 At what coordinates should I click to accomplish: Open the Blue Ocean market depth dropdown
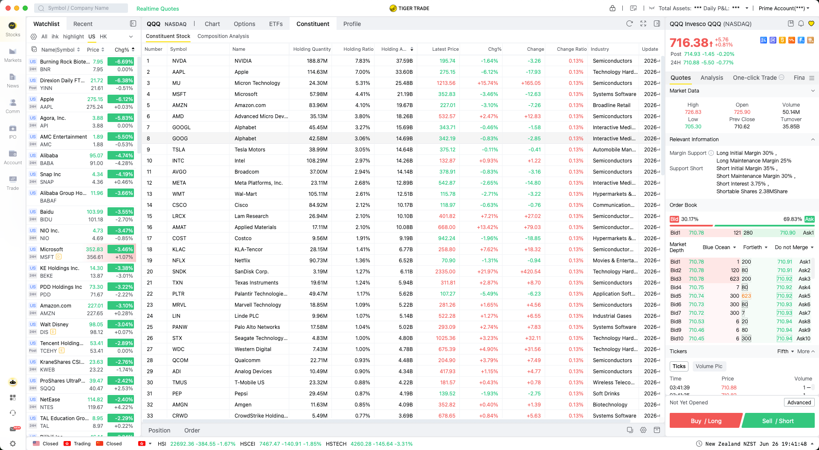[x=719, y=247]
